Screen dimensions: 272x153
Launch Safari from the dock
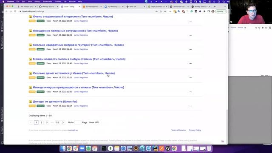tap(123, 148)
